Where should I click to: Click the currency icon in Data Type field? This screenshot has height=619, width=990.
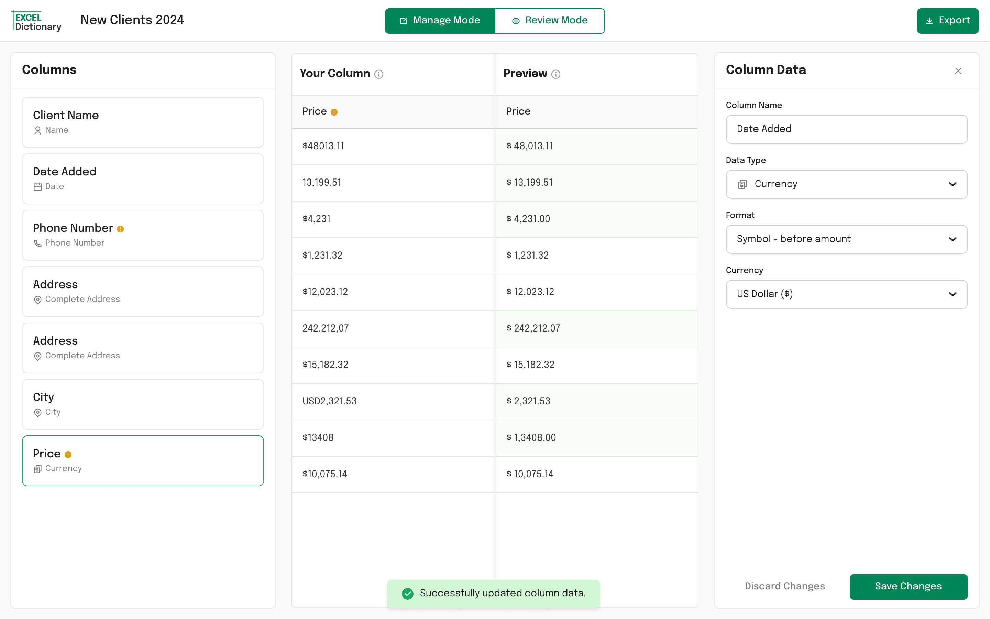coord(742,184)
